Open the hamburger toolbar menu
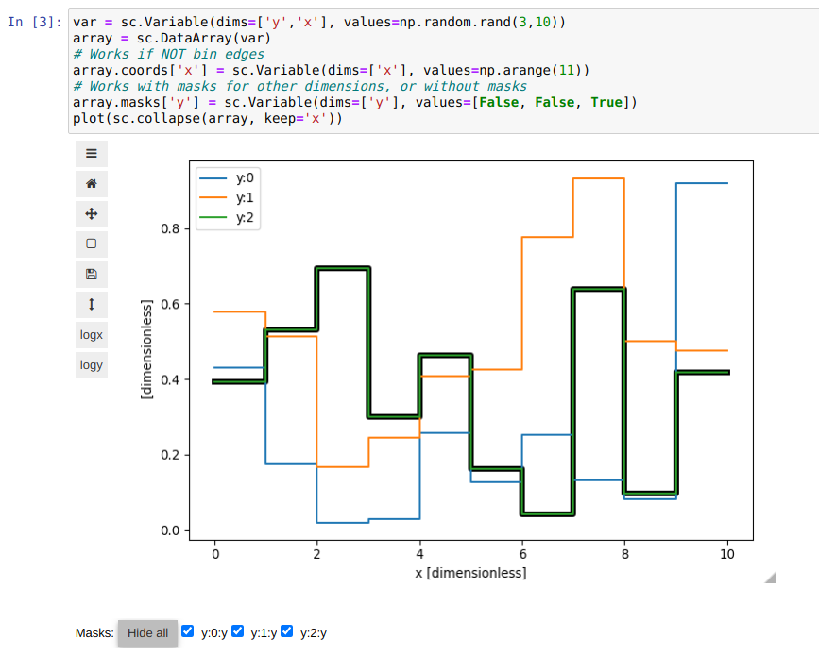Screen dimensions: 819x655 (x=91, y=153)
